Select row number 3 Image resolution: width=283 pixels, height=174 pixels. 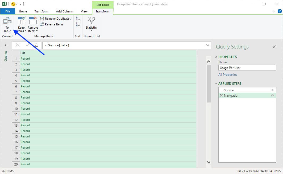tap(16, 70)
